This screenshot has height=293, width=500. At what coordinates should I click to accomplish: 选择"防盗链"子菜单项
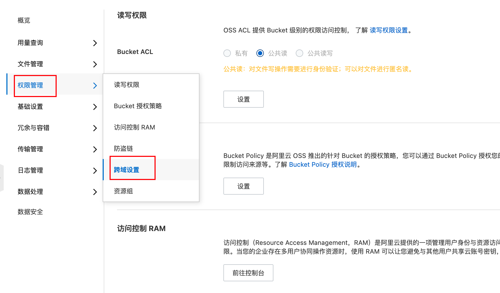tap(123, 148)
